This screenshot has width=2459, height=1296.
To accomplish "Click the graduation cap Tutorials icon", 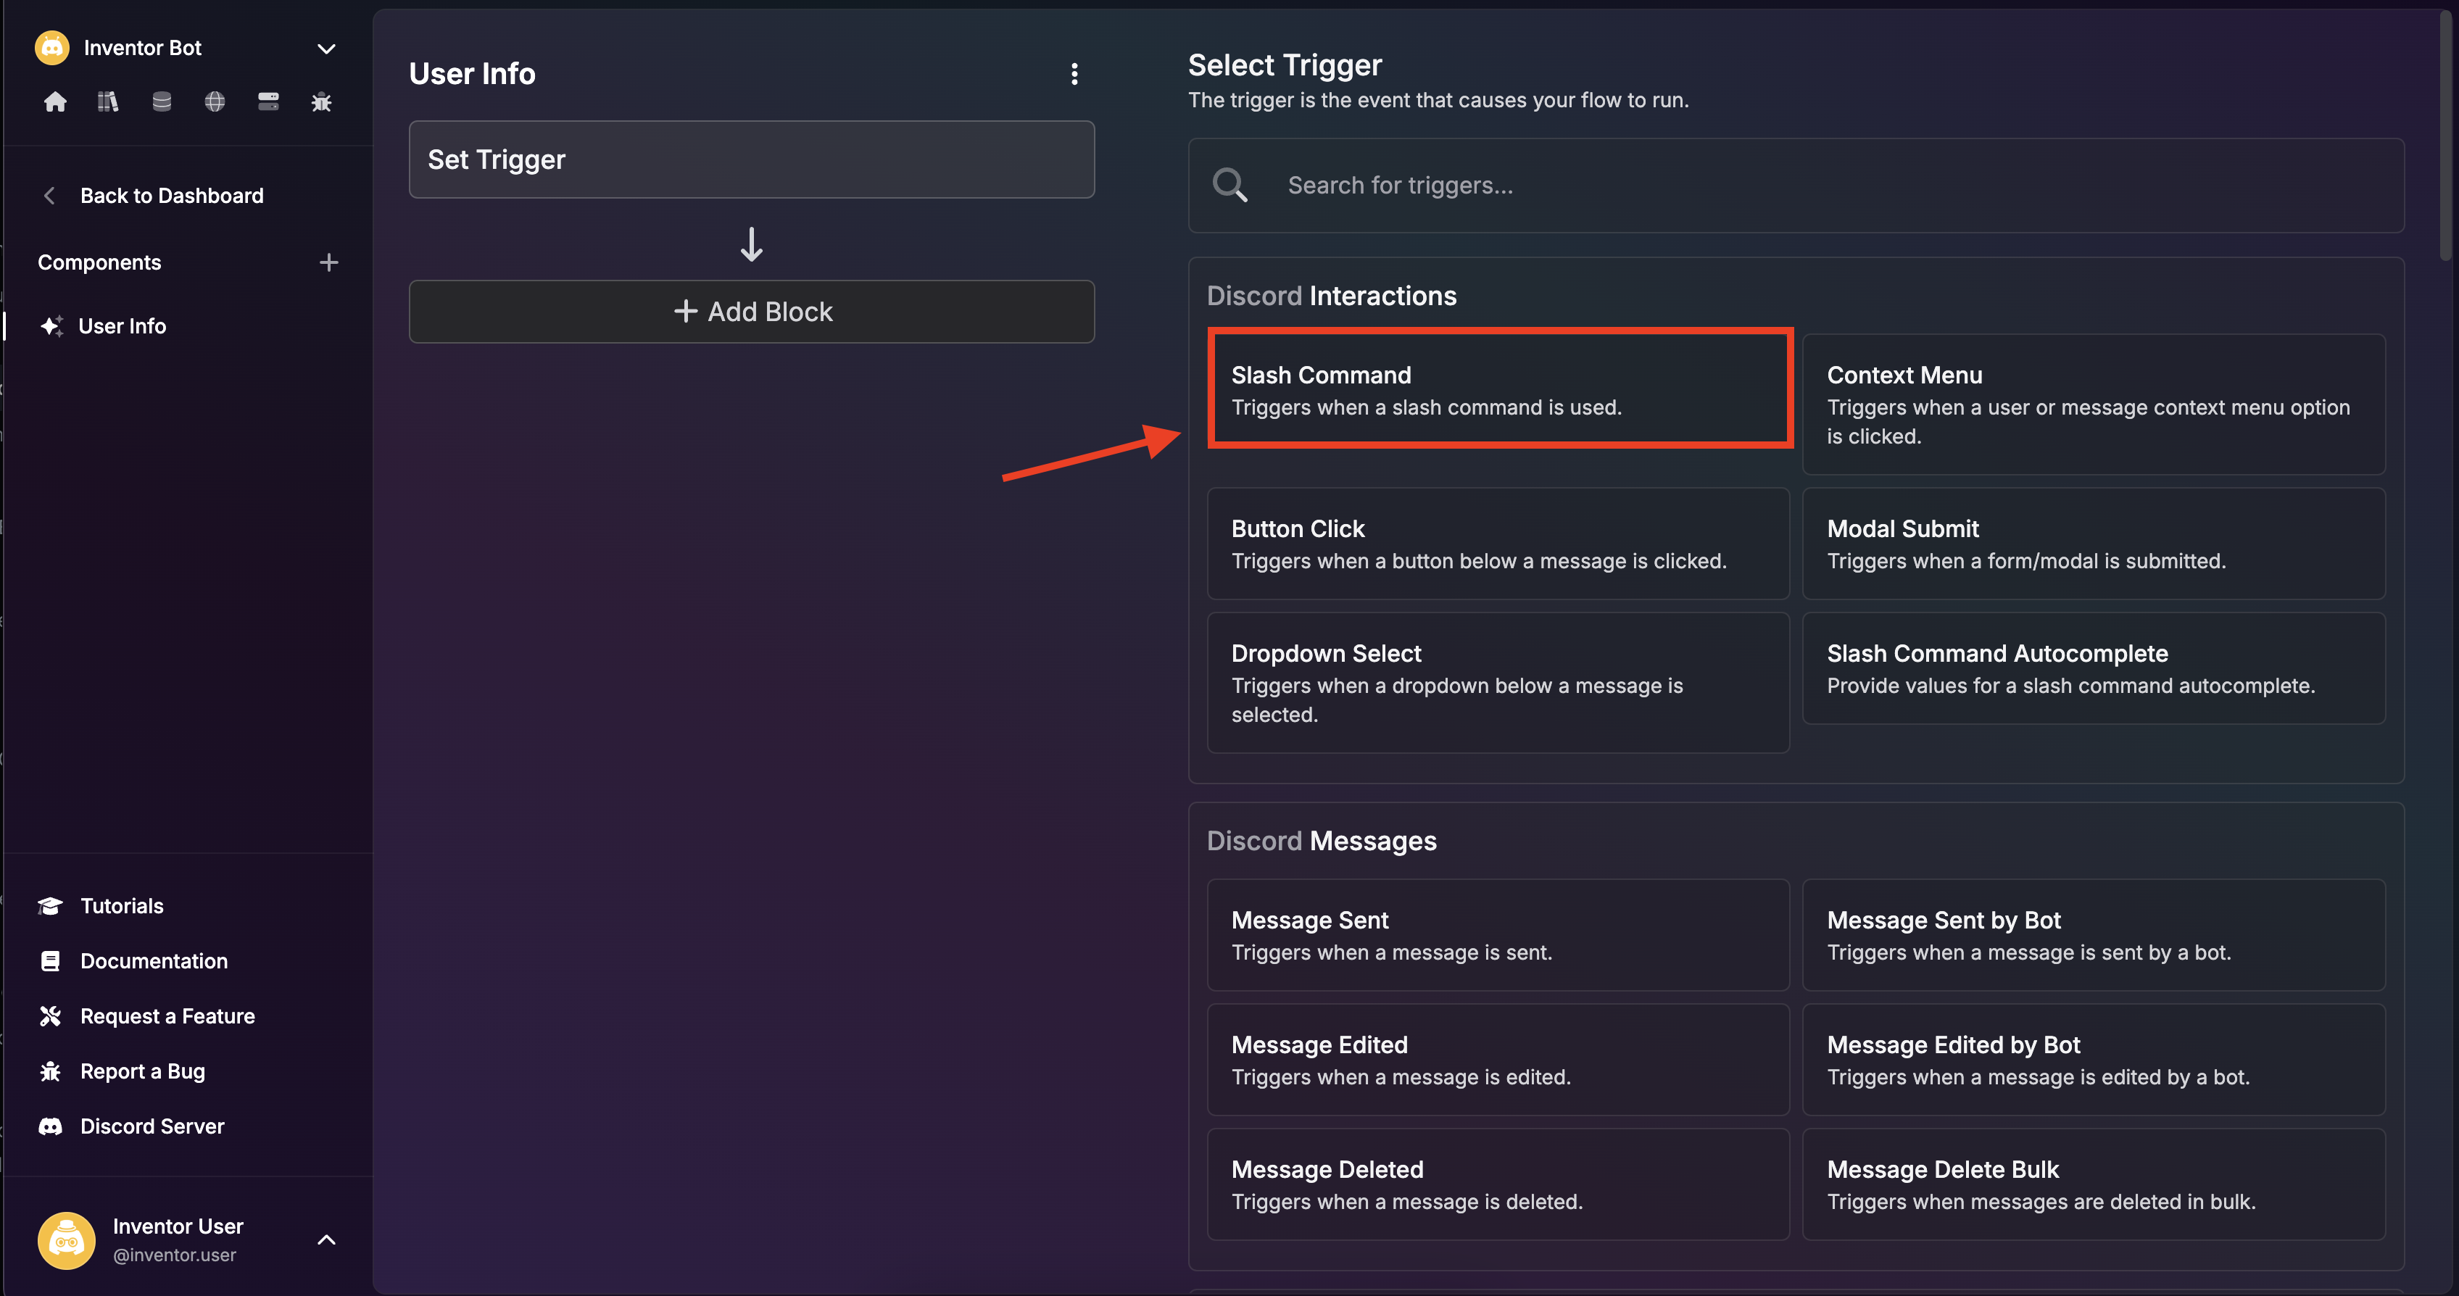I will tap(51, 905).
